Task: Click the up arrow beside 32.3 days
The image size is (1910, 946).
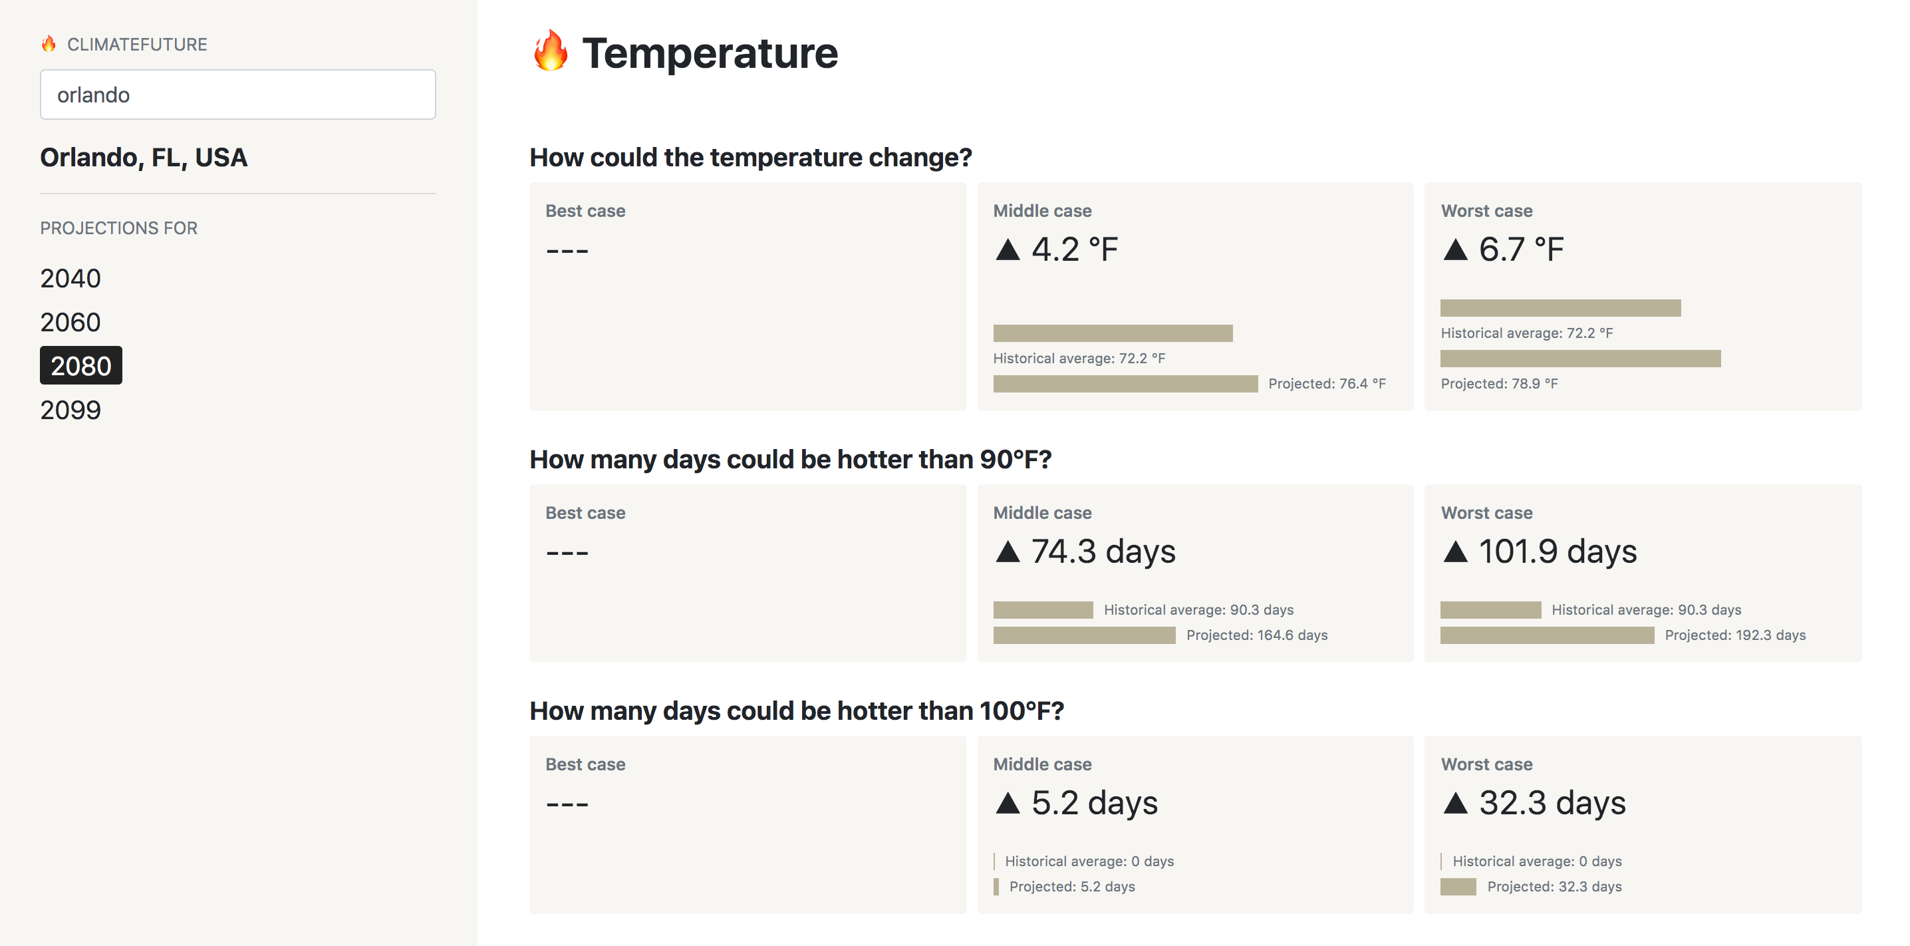Action: [x=1454, y=803]
